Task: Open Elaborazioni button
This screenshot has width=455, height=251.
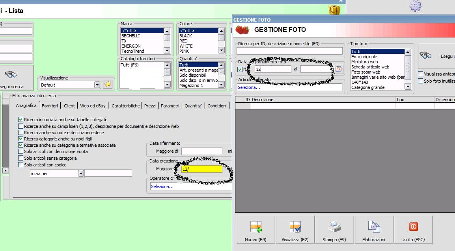Action: coord(374,229)
